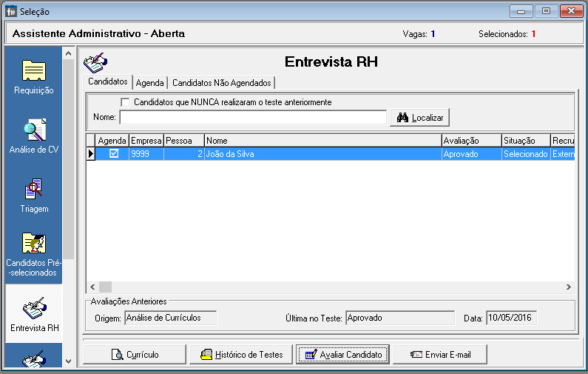Screen dimensions: 588x374
Task: Open the Histórico de Testes button
Action: pyautogui.click(x=241, y=355)
